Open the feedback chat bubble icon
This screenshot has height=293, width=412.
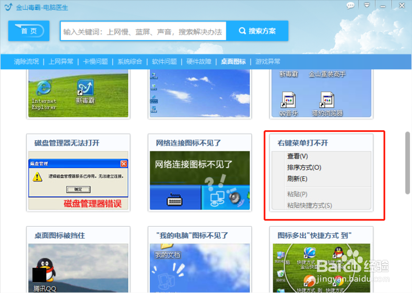pos(351,5)
